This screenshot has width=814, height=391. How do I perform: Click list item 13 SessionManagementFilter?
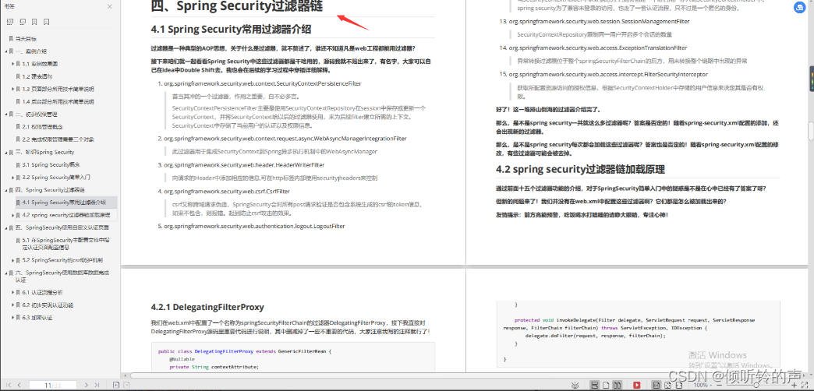coord(599,21)
